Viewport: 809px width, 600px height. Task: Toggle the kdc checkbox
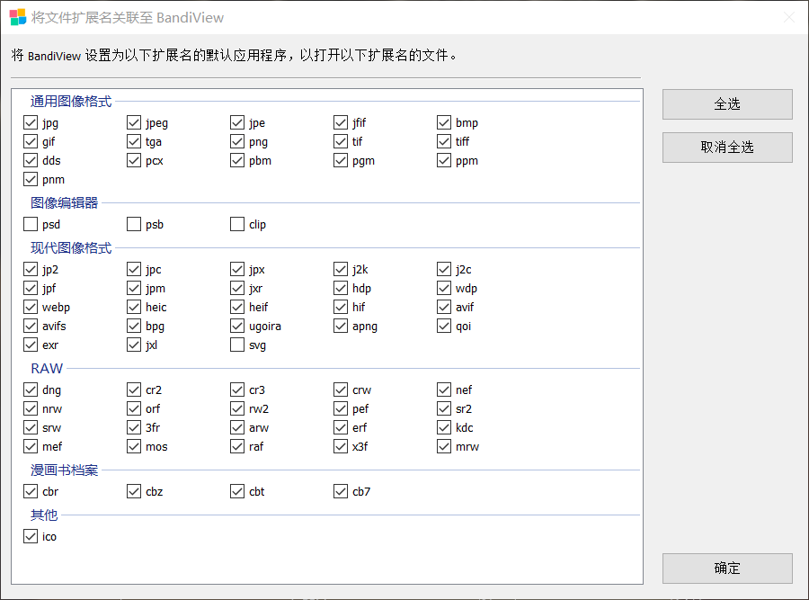coord(444,427)
